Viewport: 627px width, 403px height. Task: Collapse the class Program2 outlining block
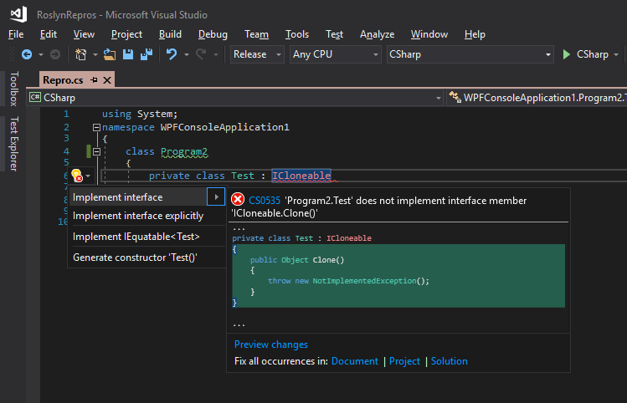tap(96, 152)
